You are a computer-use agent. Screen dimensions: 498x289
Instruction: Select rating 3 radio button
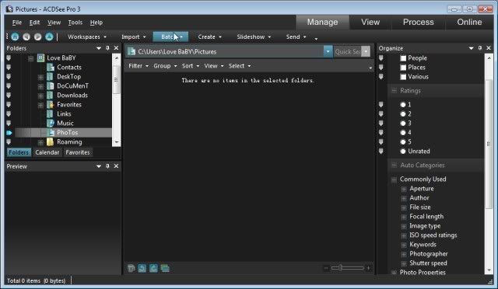[403, 124]
